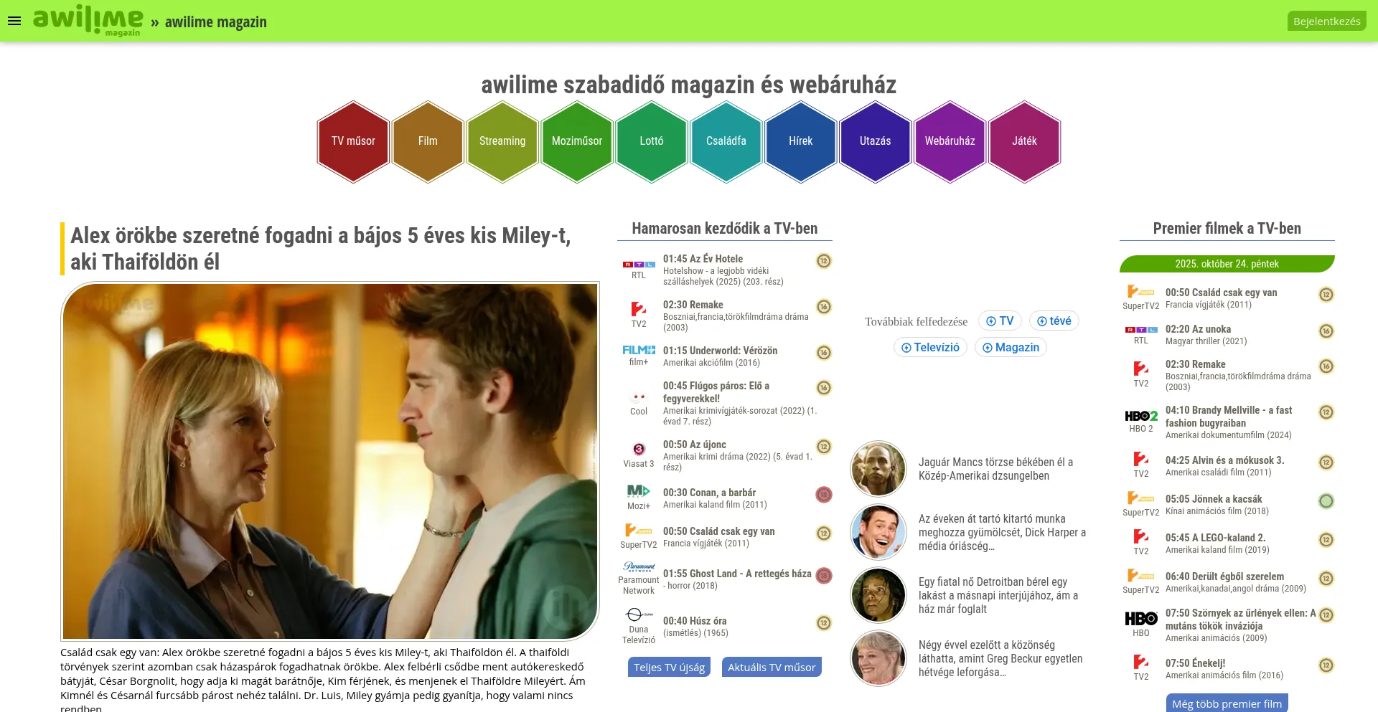Viewport: 1378px width, 712px height.
Task: Go to the Webáruház hexagon
Action: click(x=950, y=141)
